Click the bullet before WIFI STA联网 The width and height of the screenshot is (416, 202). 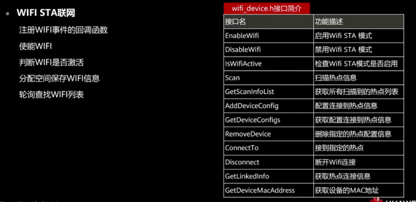click(8, 14)
